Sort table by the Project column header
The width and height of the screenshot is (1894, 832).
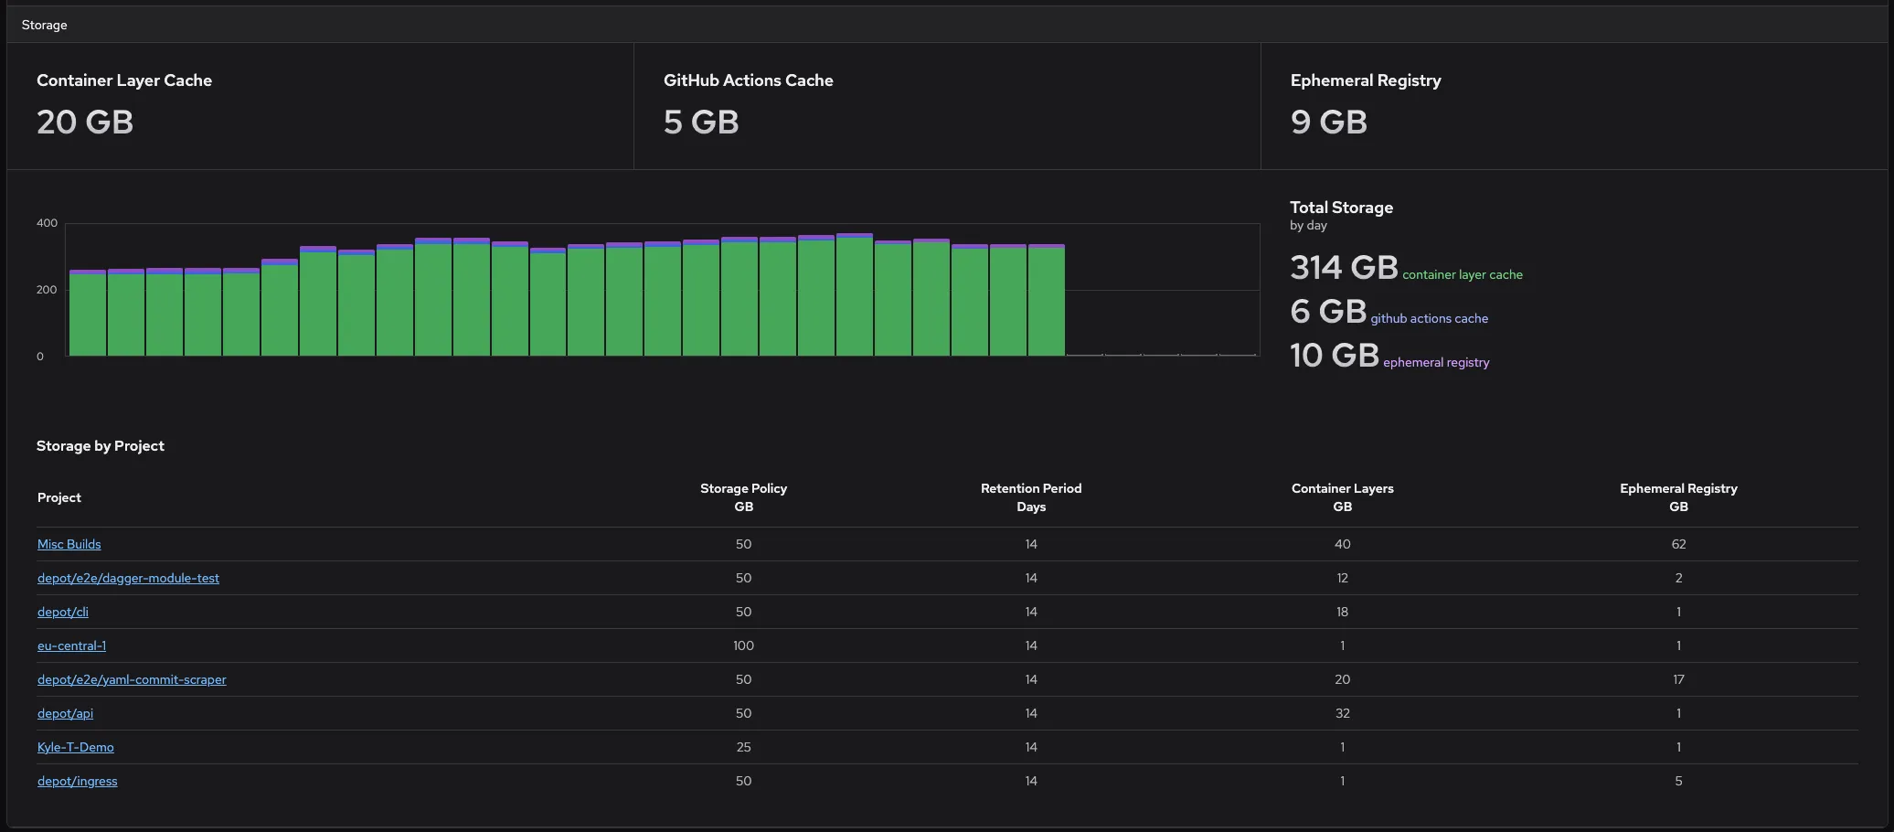tap(59, 497)
